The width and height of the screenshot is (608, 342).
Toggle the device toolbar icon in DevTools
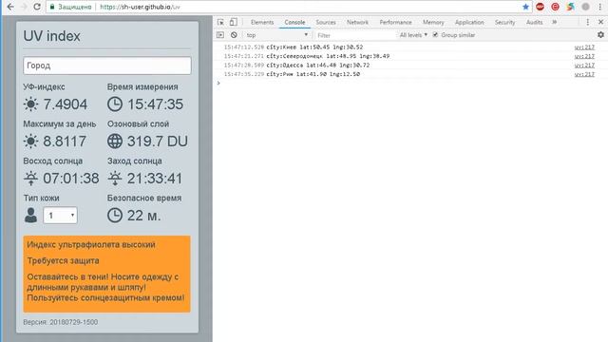pyautogui.click(x=233, y=22)
